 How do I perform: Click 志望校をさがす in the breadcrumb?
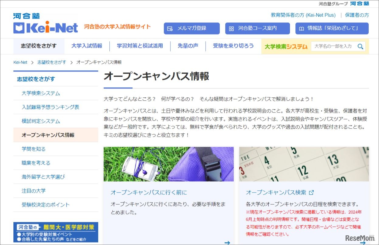pyautogui.click(x=52, y=62)
